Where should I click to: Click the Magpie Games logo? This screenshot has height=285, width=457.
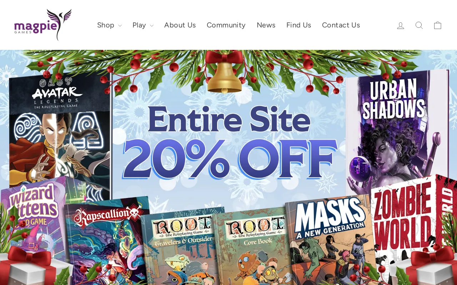click(x=43, y=25)
